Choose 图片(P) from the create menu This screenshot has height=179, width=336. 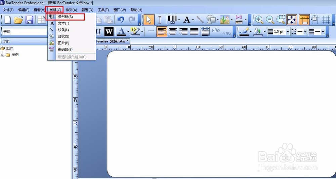(x=72, y=43)
